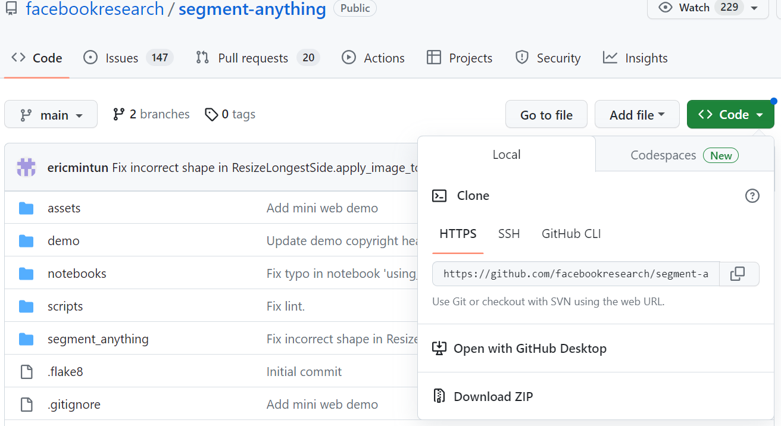Click the scripts folder icon

pyautogui.click(x=26, y=306)
